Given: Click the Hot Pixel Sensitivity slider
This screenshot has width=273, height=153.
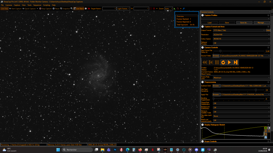Looking at the screenshot, I should pyautogui.click(x=239, y=90).
